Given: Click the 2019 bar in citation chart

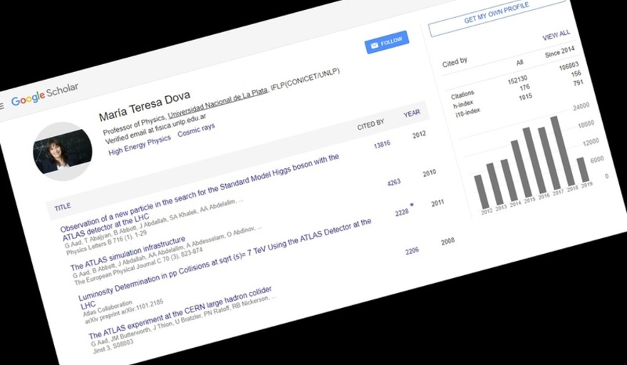Looking at the screenshot, I should point(583,170).
